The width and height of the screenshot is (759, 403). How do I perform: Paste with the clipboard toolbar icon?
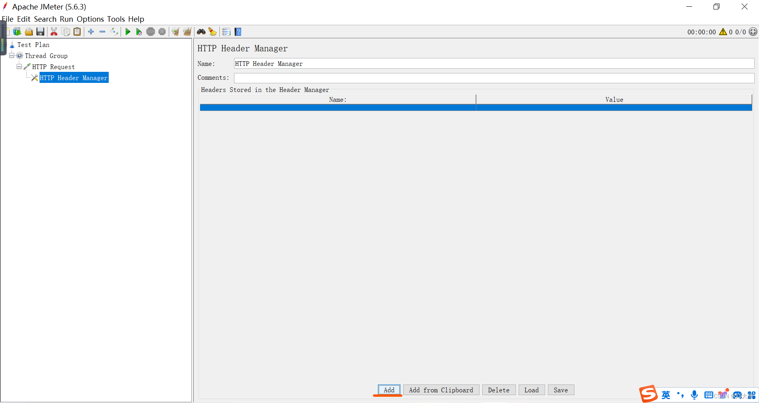pyautogui.click(x=77, y=32)
